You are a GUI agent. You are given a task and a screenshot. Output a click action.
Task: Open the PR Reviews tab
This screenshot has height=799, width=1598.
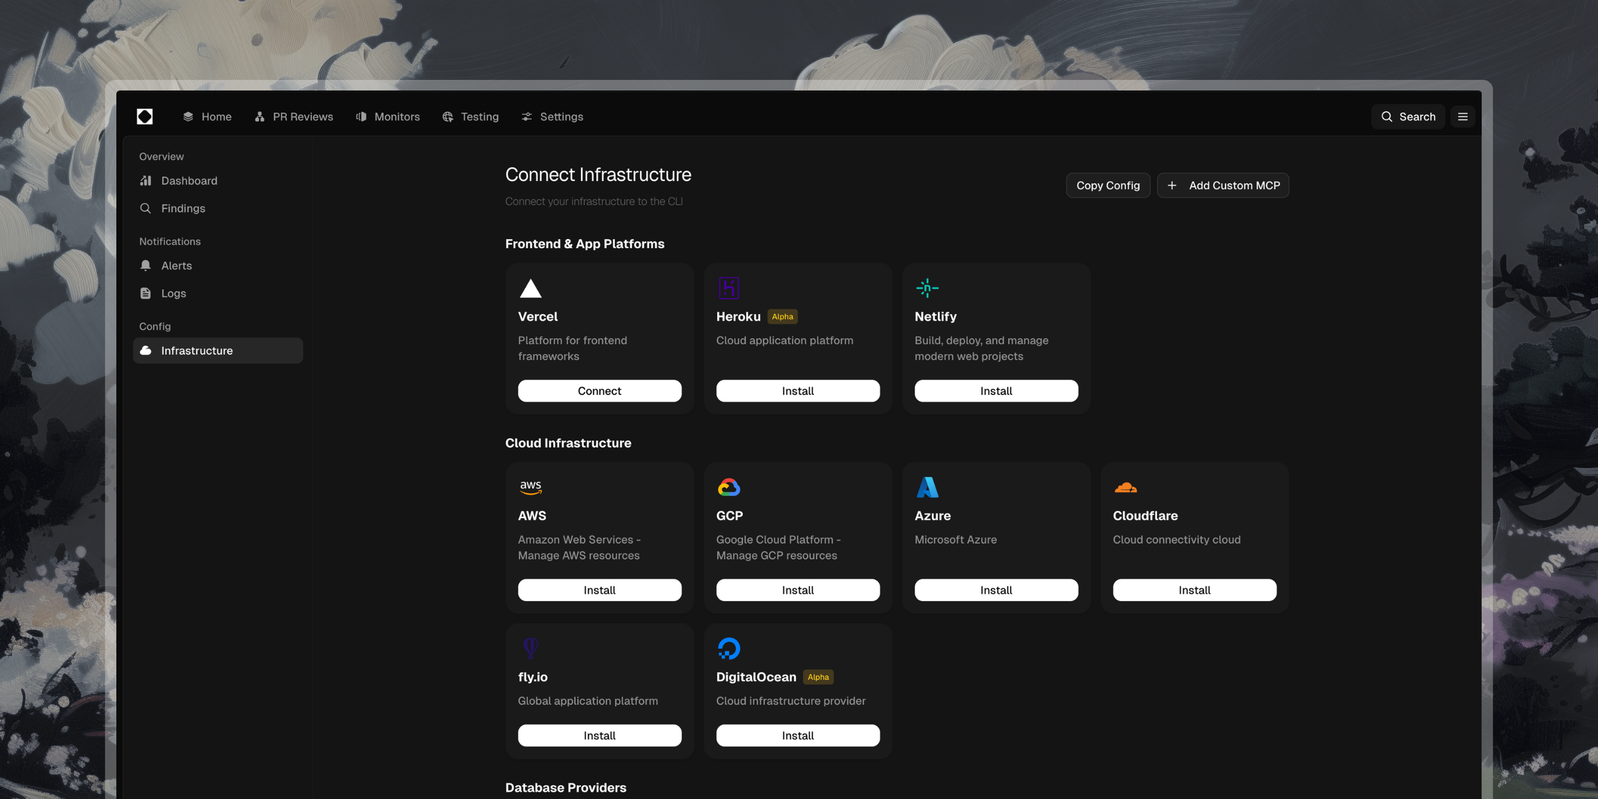(293, 117)
